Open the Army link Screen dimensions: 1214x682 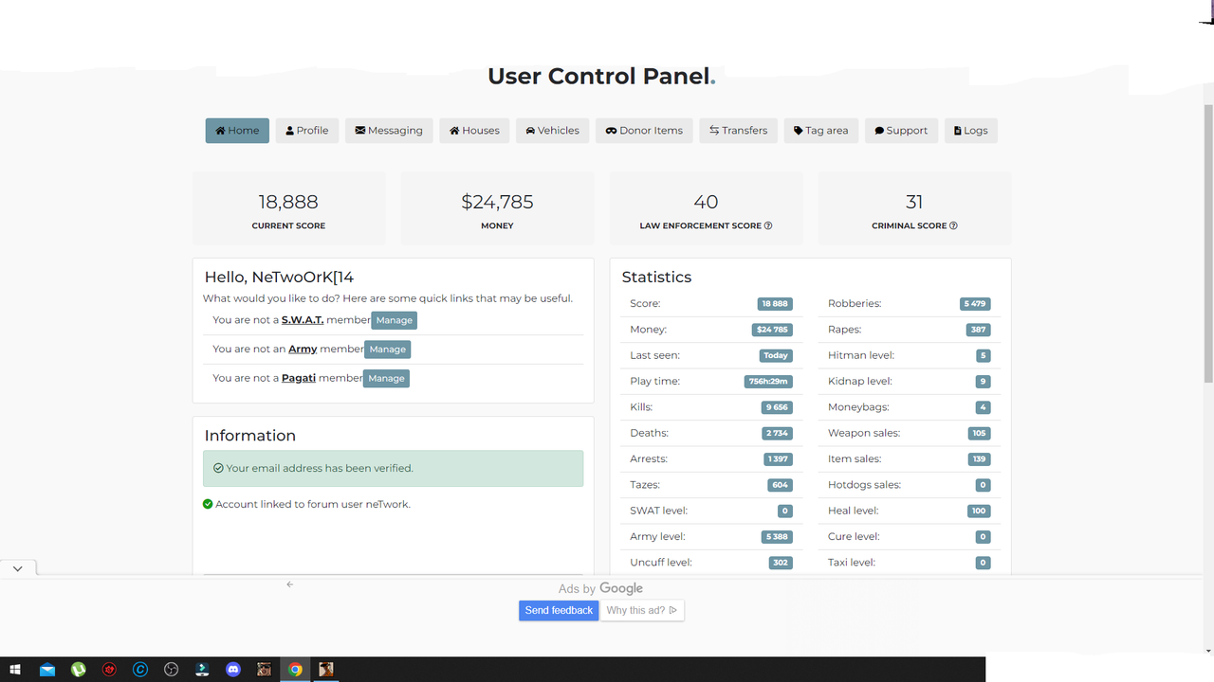[303, 349]
